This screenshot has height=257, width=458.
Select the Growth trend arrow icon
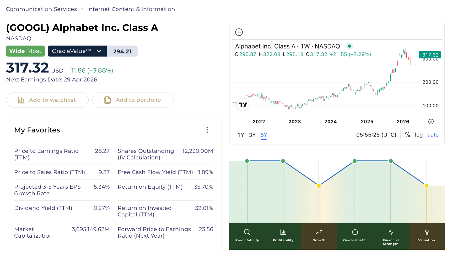coord(319,232)
